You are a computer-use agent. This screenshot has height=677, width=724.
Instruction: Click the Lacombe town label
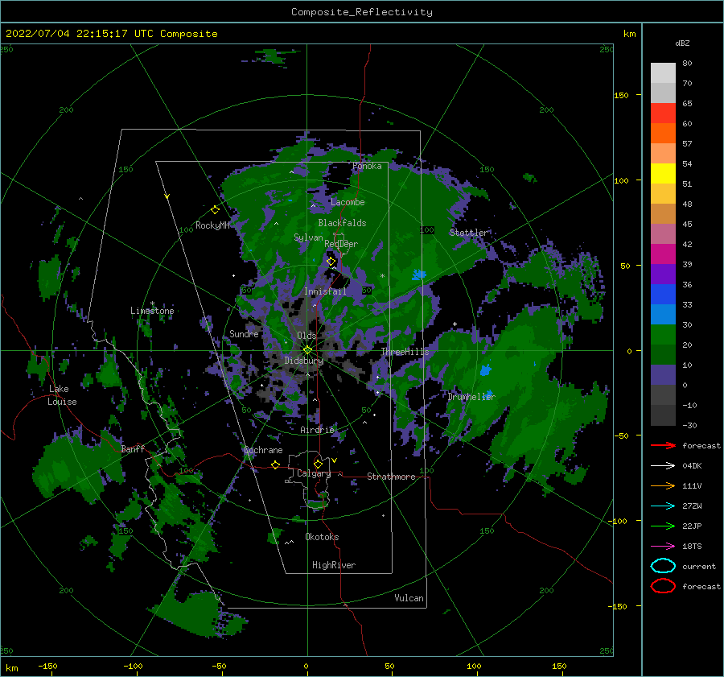coord(348,202)
